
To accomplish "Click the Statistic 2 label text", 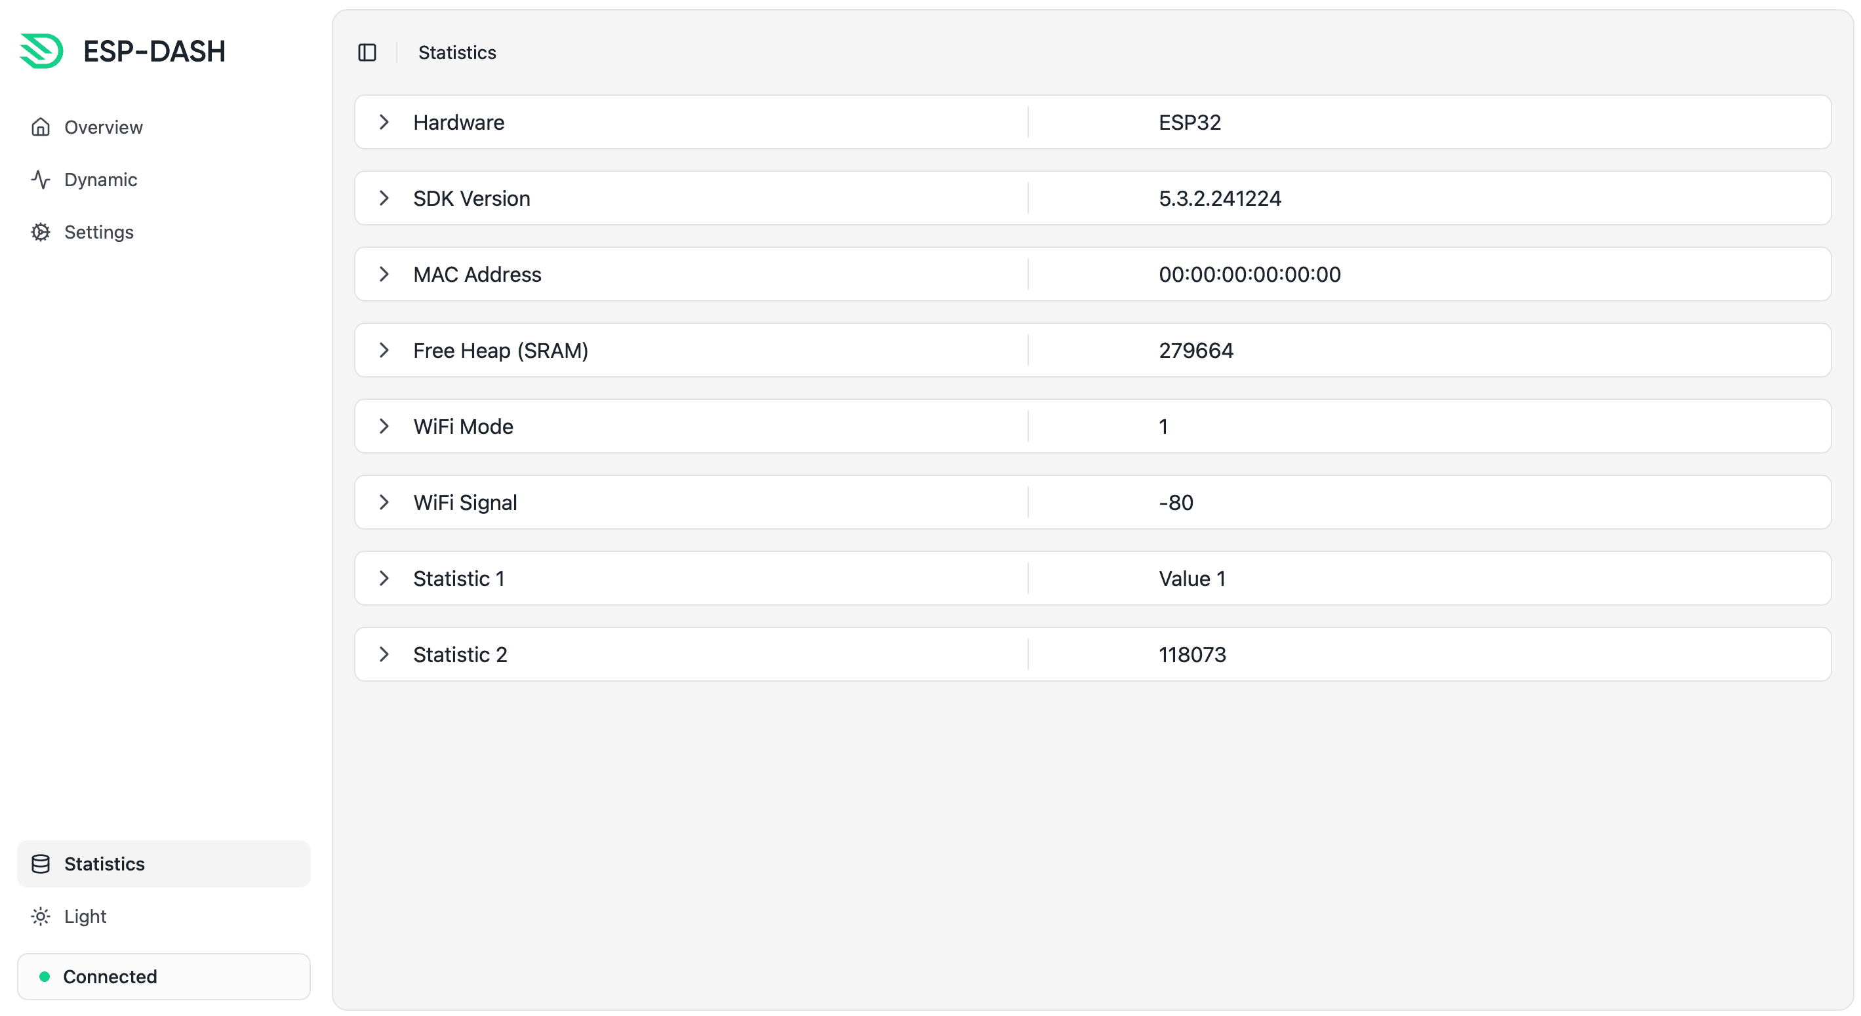I will pyautogui.click(x=460, y=654).
